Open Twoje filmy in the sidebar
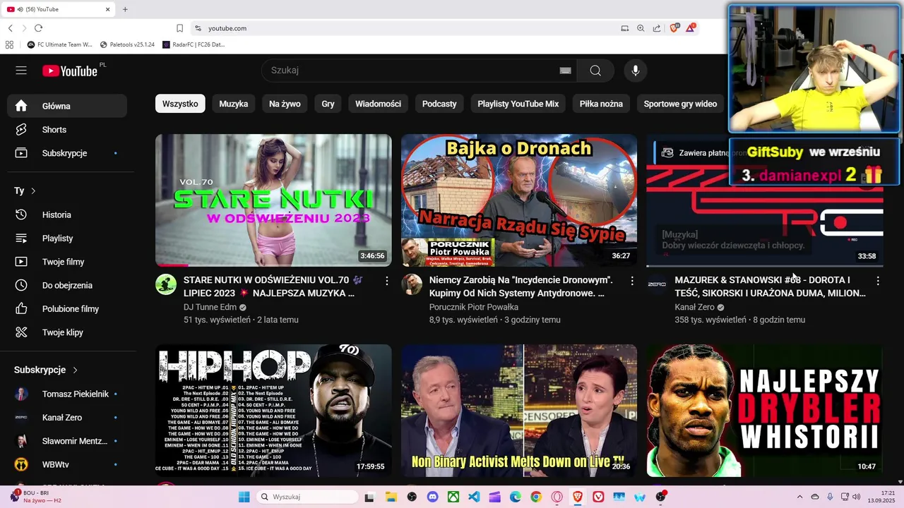Viewport: 904px width, 508px height. pos(67,262)
